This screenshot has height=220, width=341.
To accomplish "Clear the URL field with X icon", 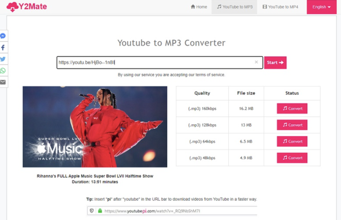I will [x=256, y=62].
